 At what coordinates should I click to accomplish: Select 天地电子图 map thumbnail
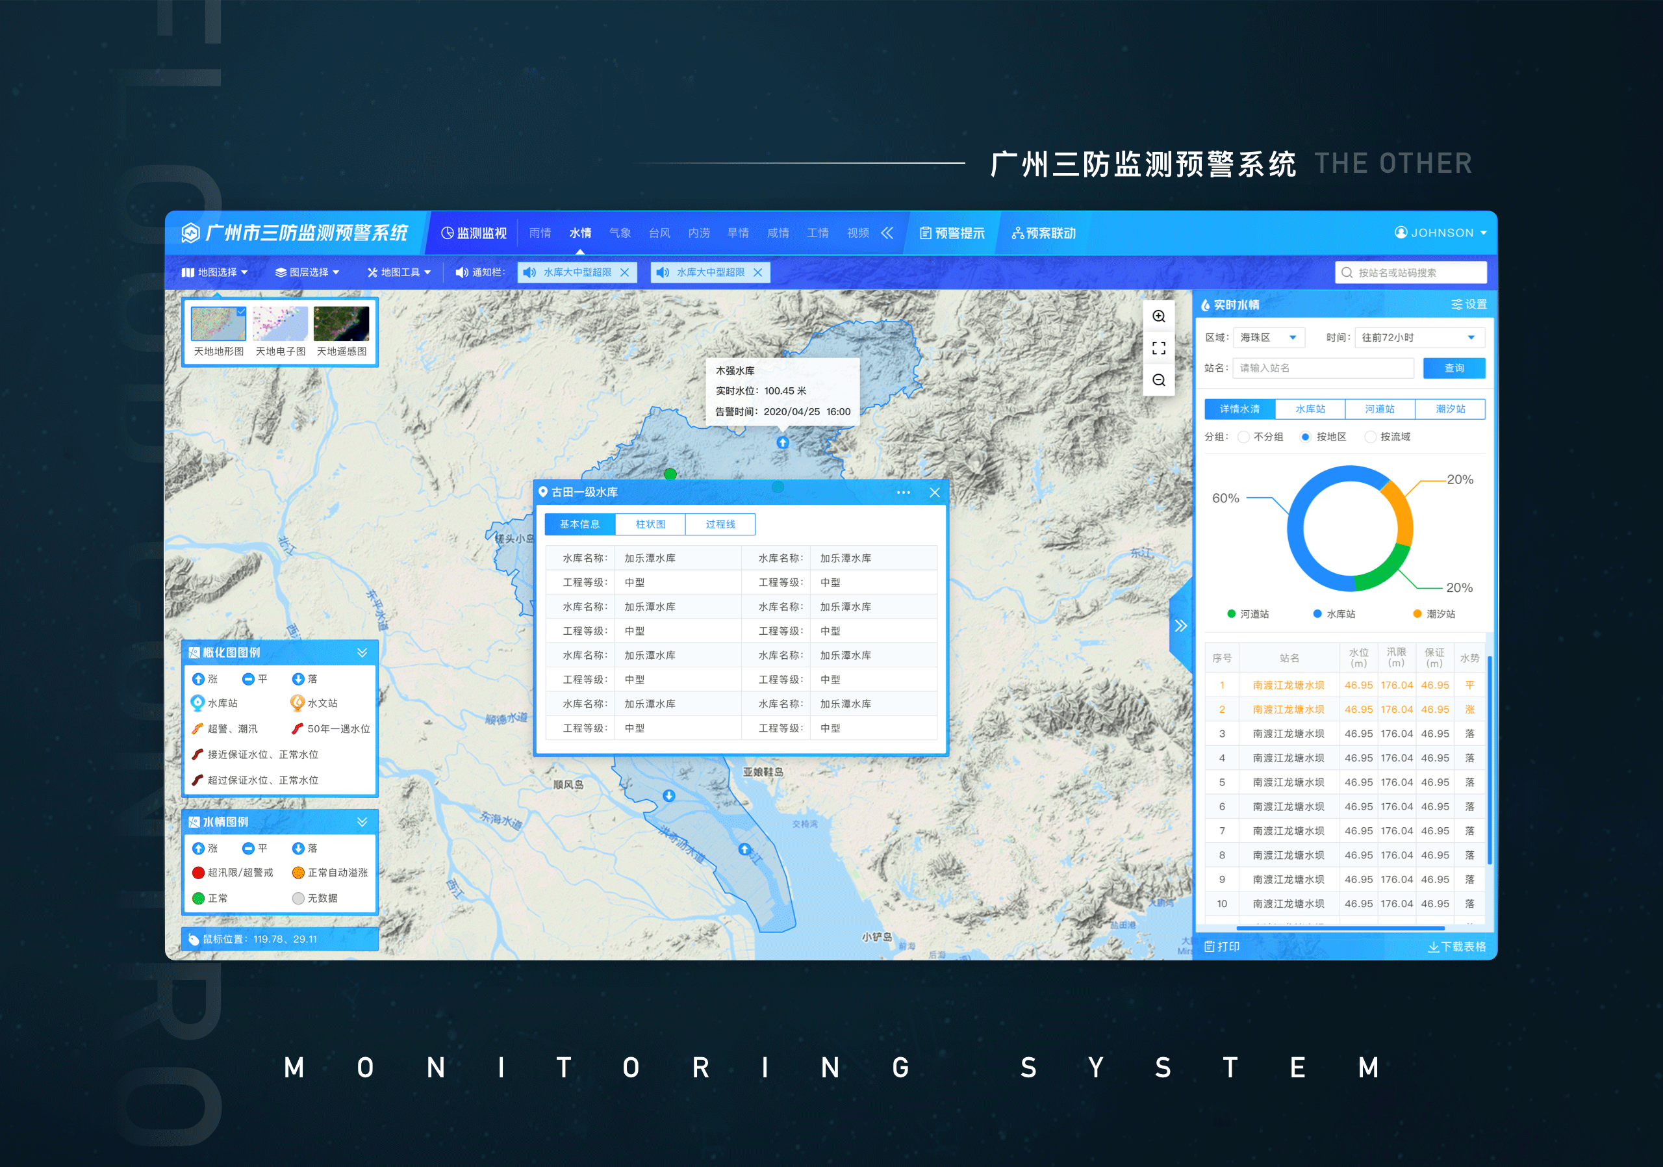280,324
